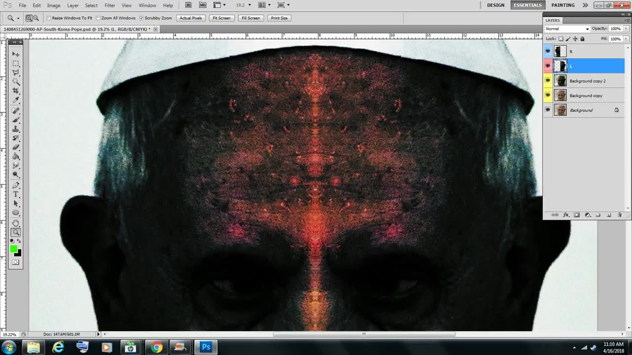Uncheck Scrubby Zoom checkbox
This screenshot has width=632, height=355.
(x=142, y=18)
